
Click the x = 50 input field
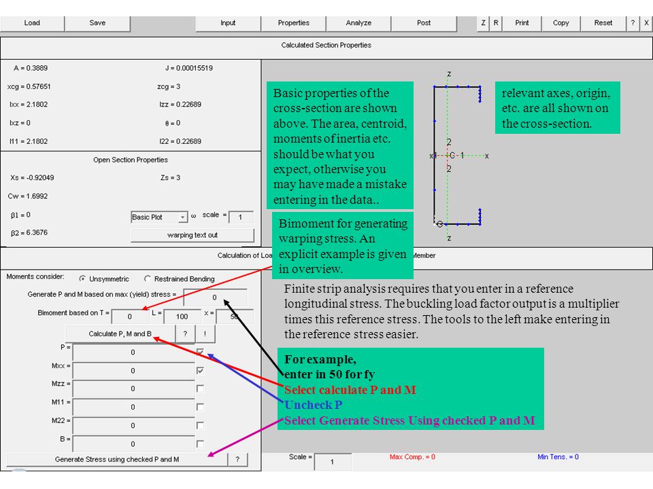click(x=235, y=316)
